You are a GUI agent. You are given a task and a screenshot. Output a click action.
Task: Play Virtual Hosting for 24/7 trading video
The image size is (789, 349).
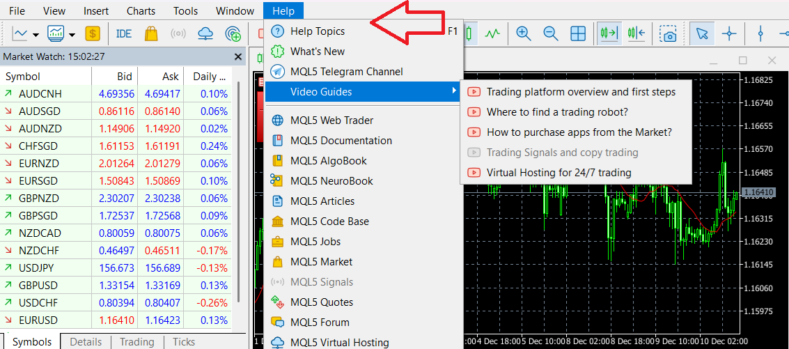[576, 172]
